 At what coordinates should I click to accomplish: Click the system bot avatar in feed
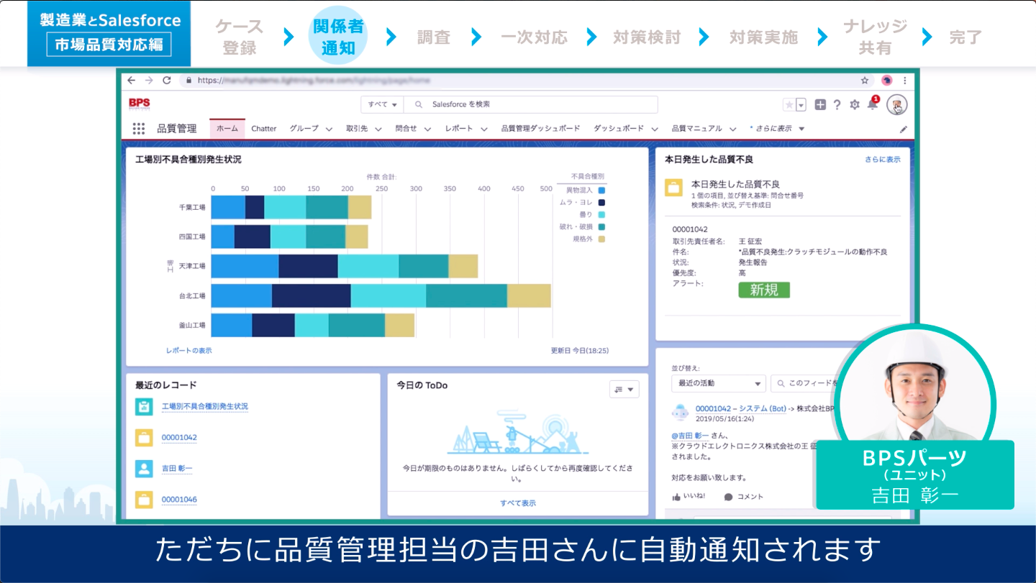(680, 412)
